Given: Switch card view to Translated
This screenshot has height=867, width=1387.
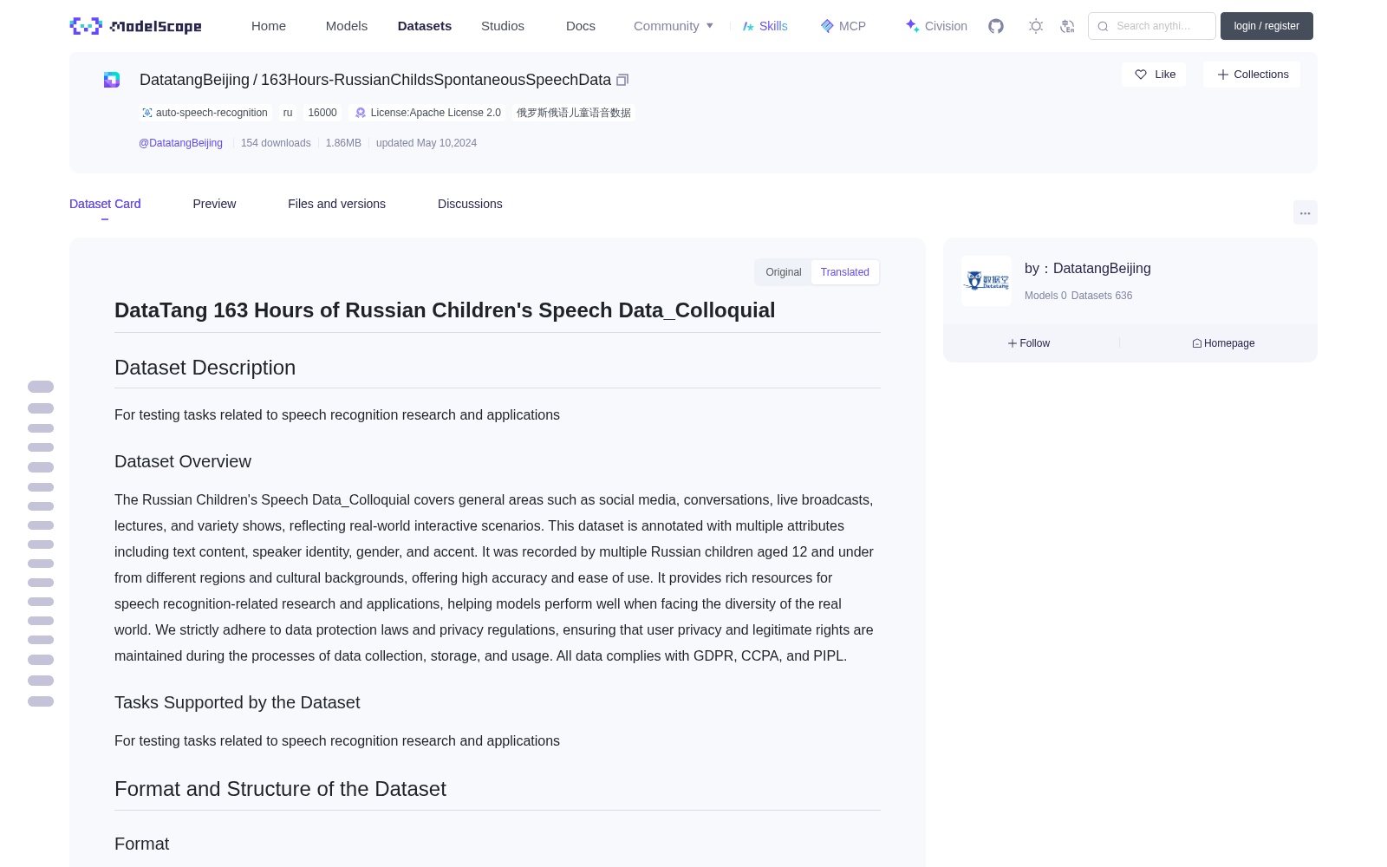Looking at the screenshot, I should [845, 272].
